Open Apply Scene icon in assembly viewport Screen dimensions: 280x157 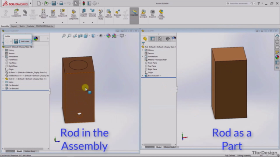click(x=114, y=36)
